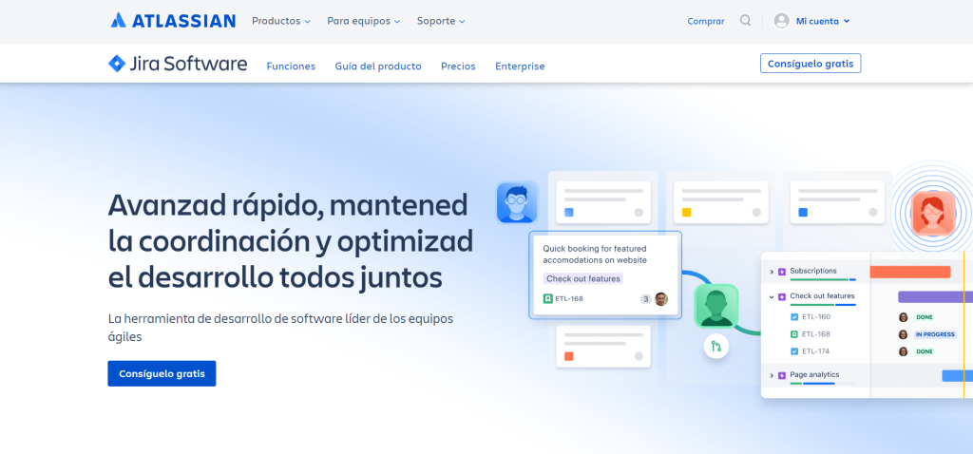
Task: Open the search magnifier icon
Action: [x=745, y=21]
